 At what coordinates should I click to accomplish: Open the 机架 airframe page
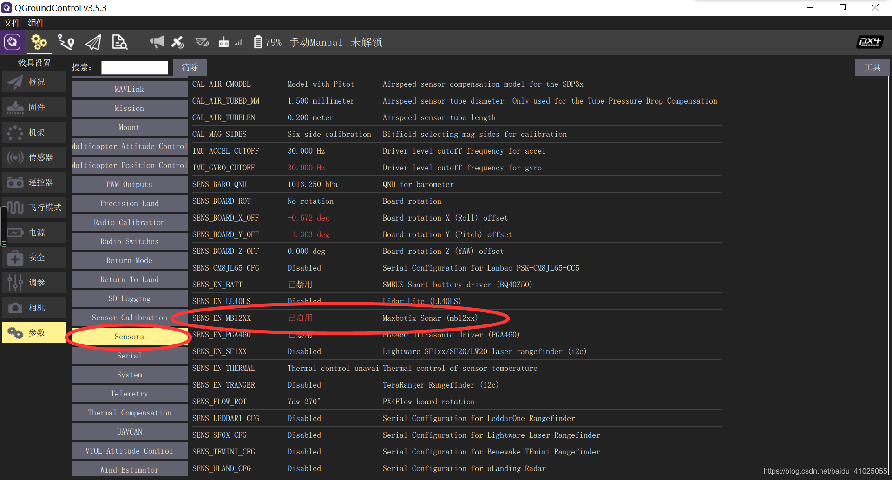click(34, 132)
